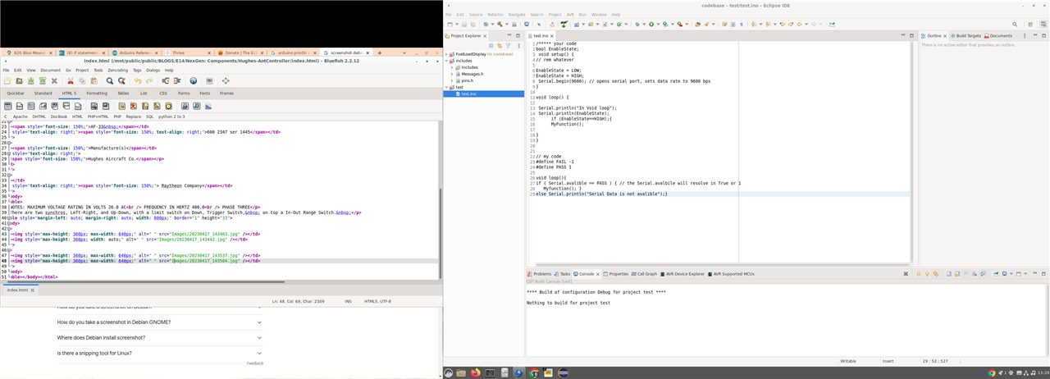Click the Redo arrow in Bluefish toolbar
Viewport: 1050px width, 379px height.
pyautogui.click(x=149, y=81)
